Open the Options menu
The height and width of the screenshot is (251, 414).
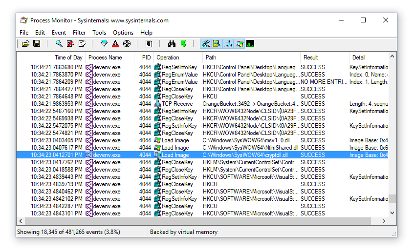123,33
